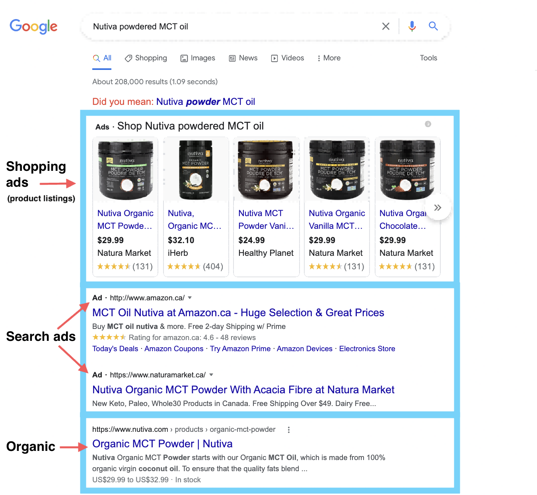
Task: Click the Healthy Planet seller name
Action: 266,253
